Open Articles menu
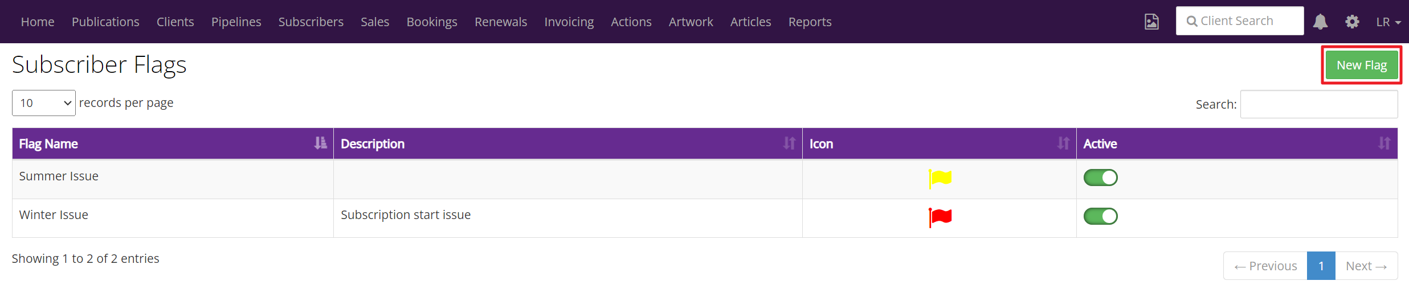The image size is (1409, 297). tap(751, 22)
